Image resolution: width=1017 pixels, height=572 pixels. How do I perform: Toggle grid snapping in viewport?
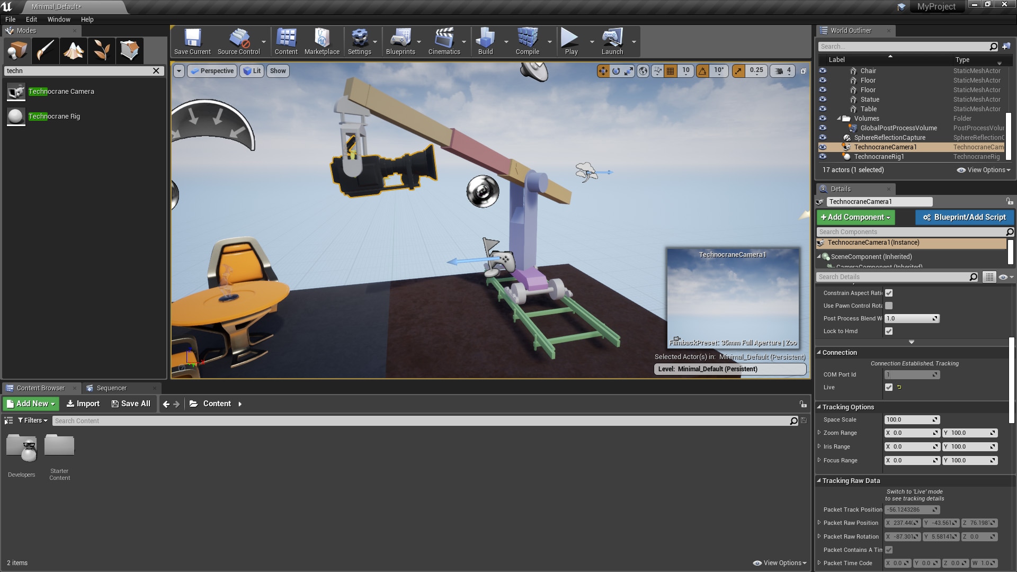pyautogui.click(x=671, y=71)
